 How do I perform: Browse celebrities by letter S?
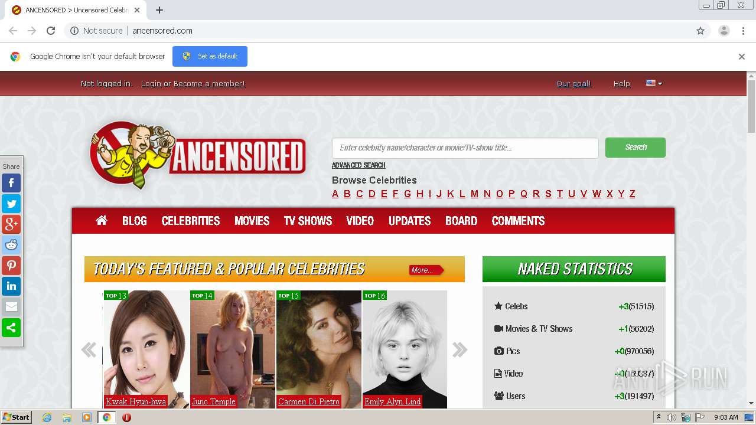click(x=548, y=194)
